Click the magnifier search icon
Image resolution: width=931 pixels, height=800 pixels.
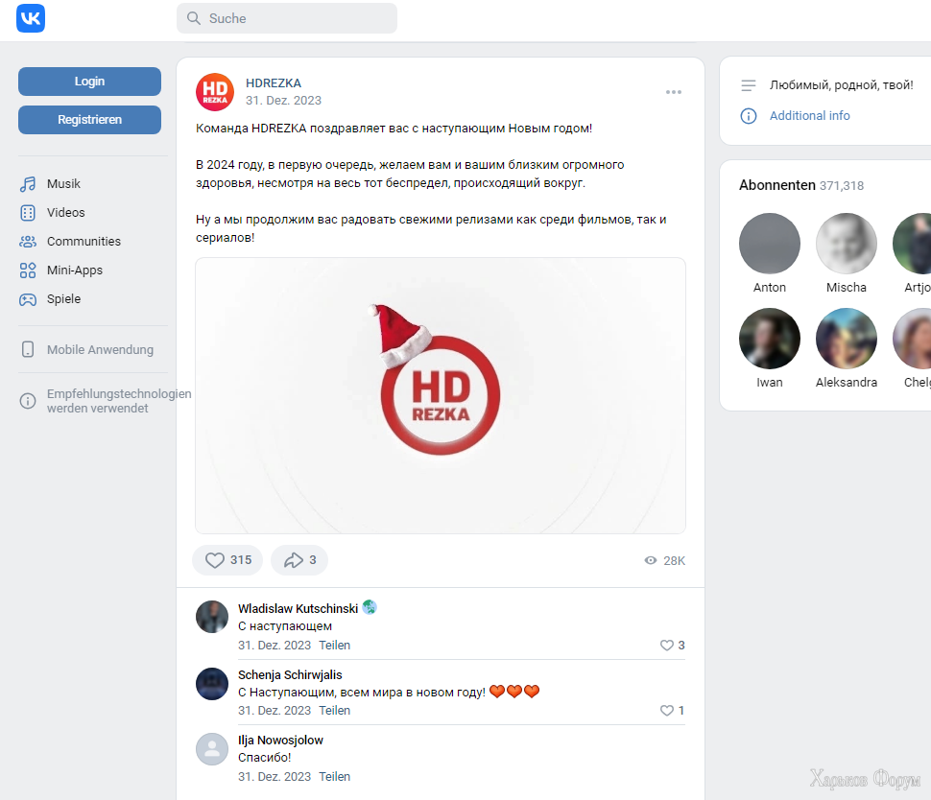pyautogui.click(x=194, y=18)
